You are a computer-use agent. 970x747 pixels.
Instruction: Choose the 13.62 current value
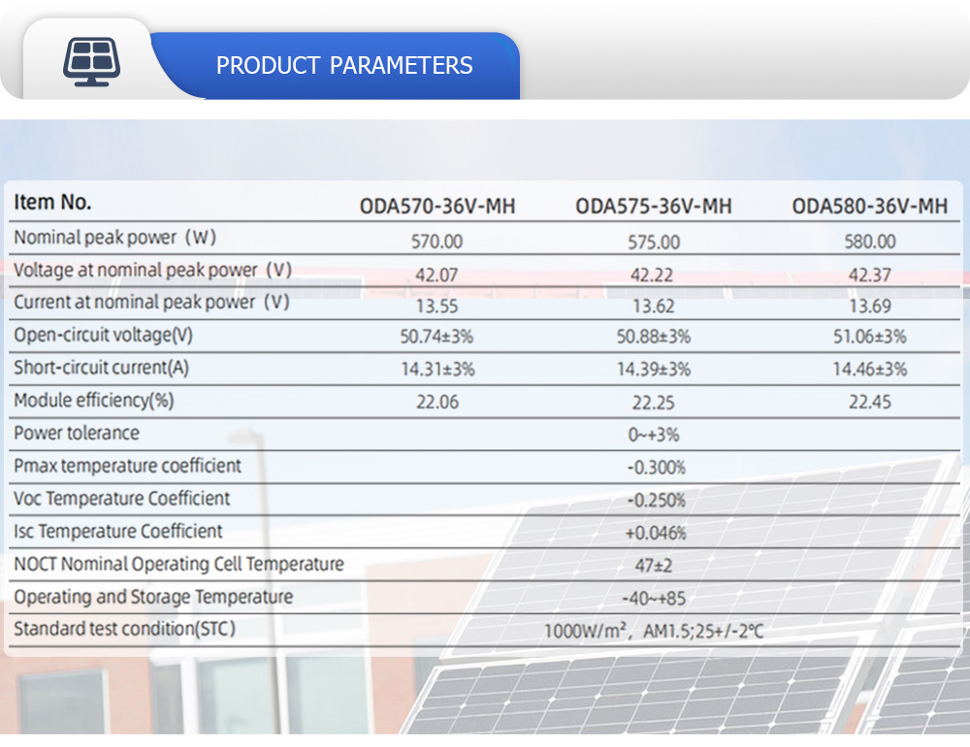(653, 306)
